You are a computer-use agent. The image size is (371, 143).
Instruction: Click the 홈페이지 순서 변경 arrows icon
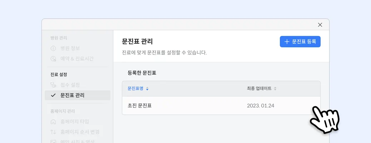click(x=53, y=132)
